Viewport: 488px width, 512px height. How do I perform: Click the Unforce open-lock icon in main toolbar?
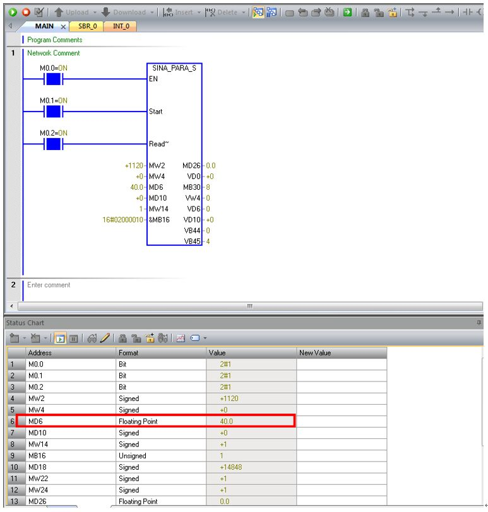click(x=379, y=13)
